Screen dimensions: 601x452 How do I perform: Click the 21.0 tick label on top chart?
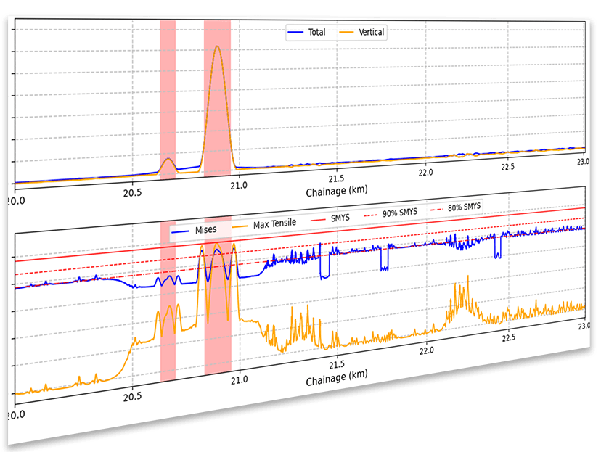point(239,186)
